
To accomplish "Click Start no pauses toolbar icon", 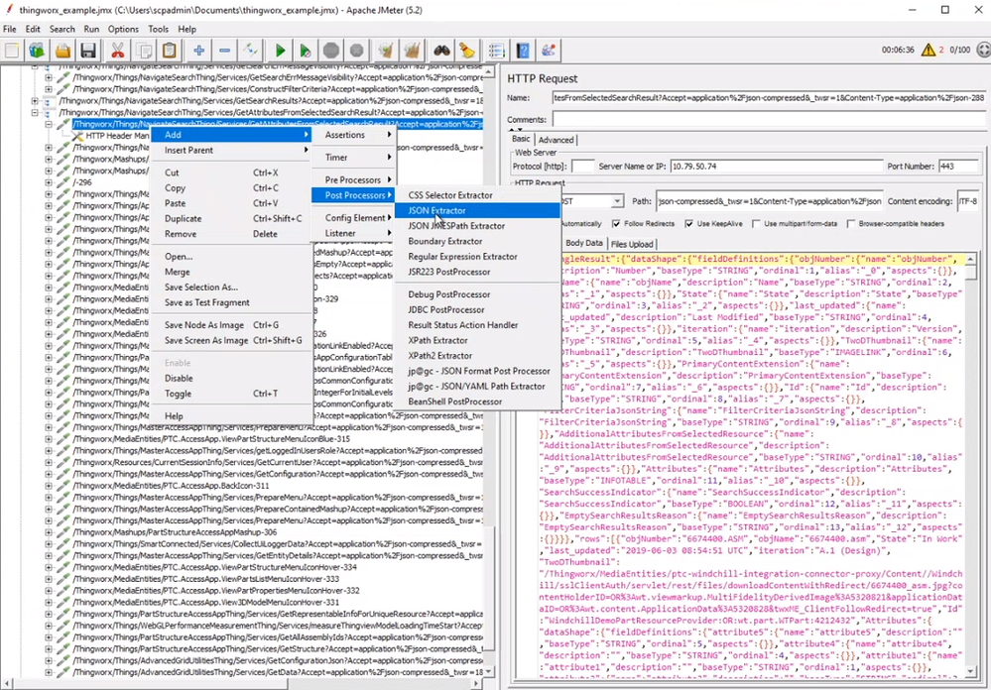I will (x=306, y=50).
